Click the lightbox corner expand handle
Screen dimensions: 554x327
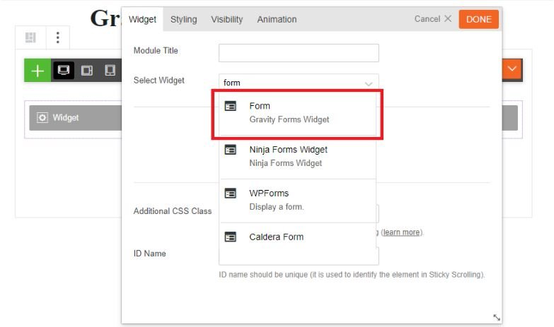click(497, 318)
